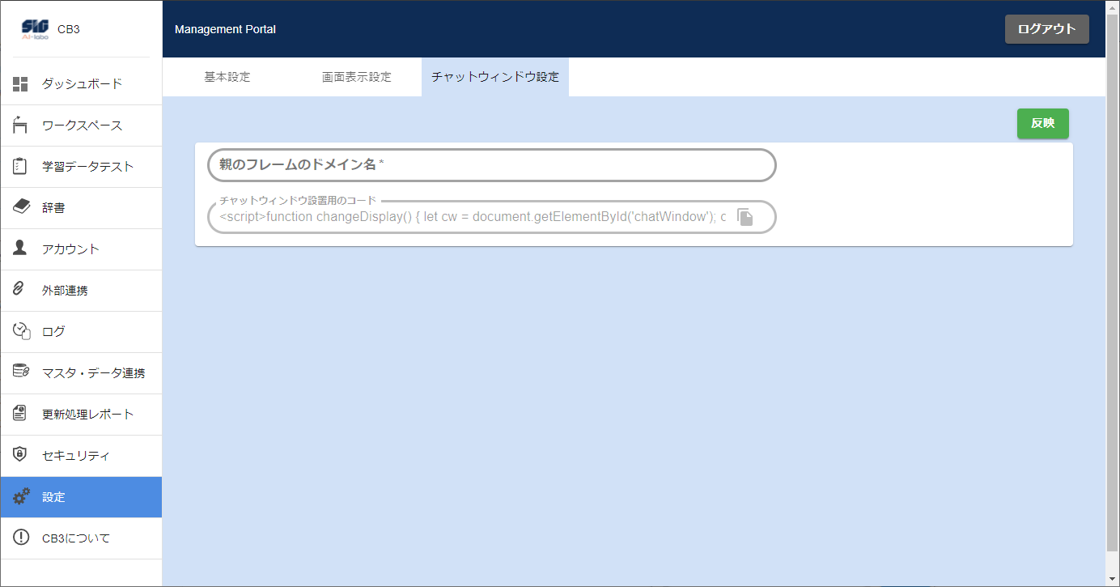The width and height of the screenshot is (1120, 587).
Task: Click the Dashboard grid icon in sidebar
Action: [x=21, y=83]
